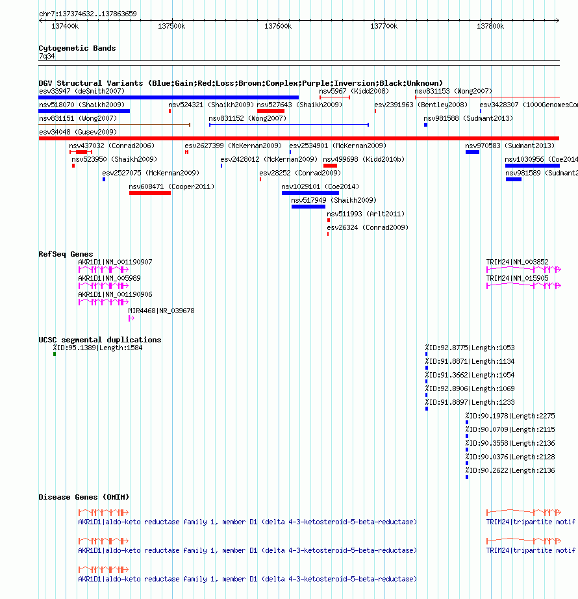Click the red bar under nsv608471 (Cooper2011)
Viewport: 578px width, 599px height.
tap(150, 193)
